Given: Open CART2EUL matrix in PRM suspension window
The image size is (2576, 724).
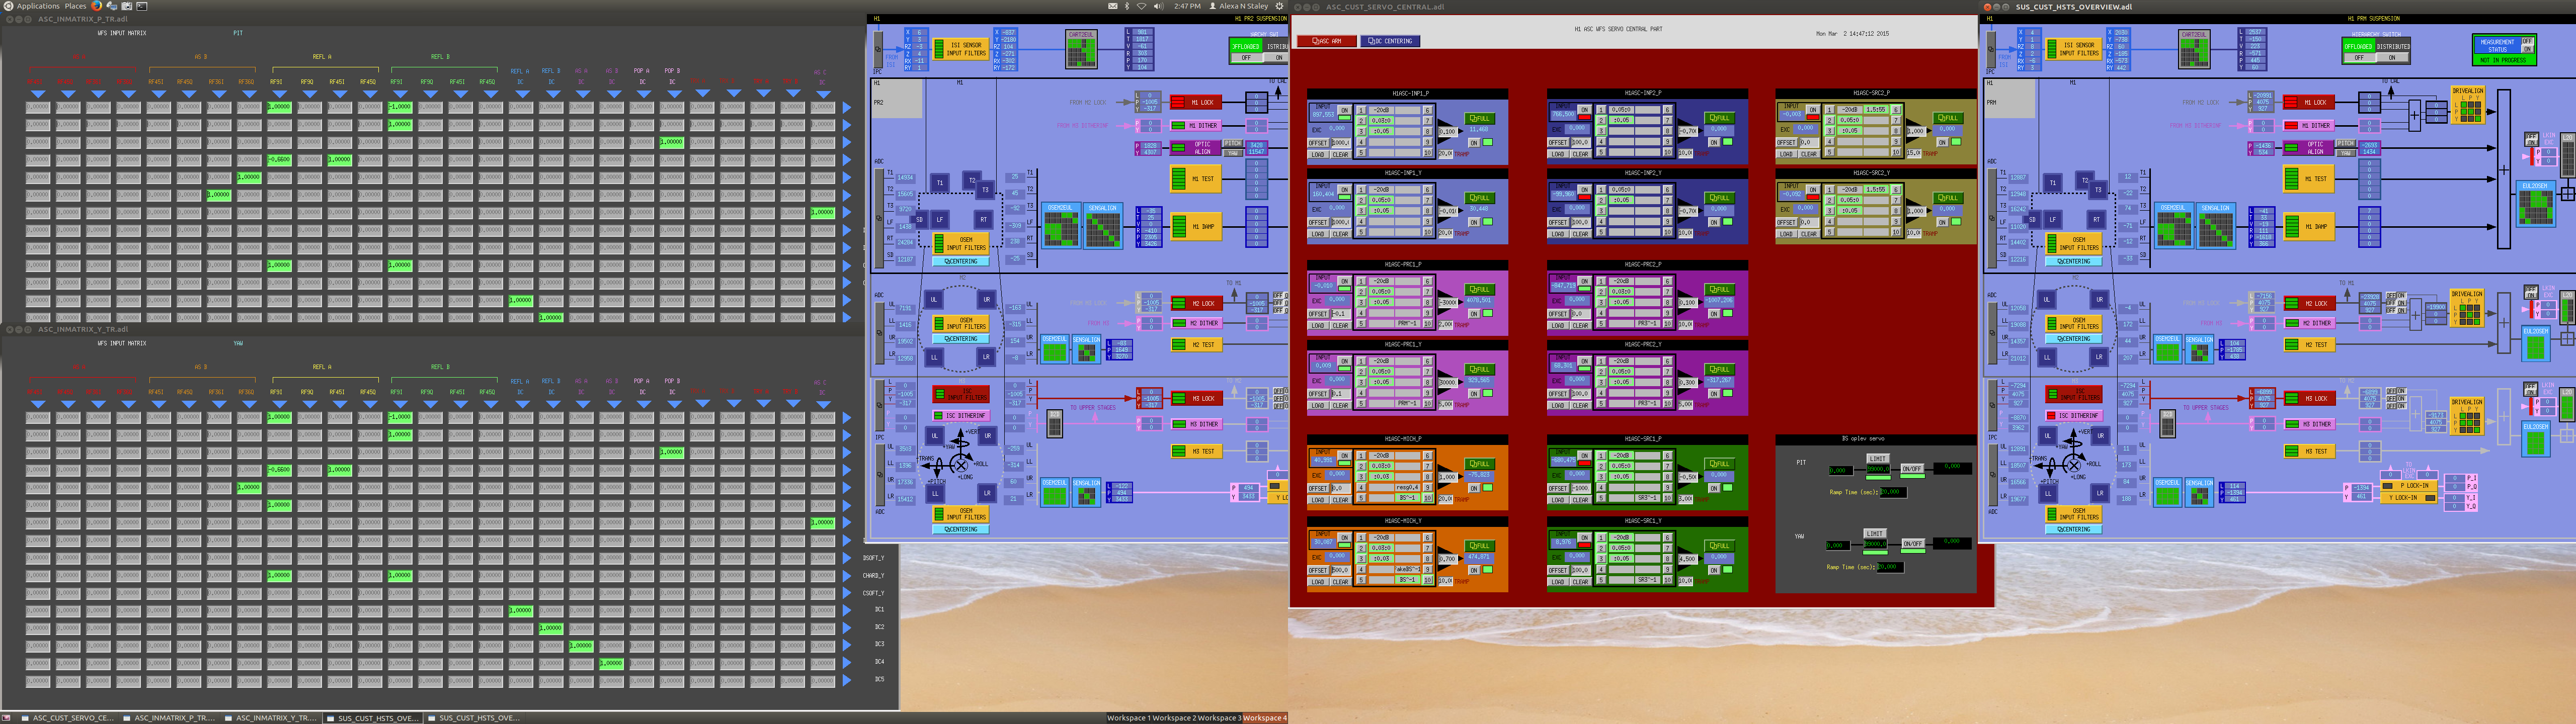Looking at the screenshot, I should pos(2194,49).
